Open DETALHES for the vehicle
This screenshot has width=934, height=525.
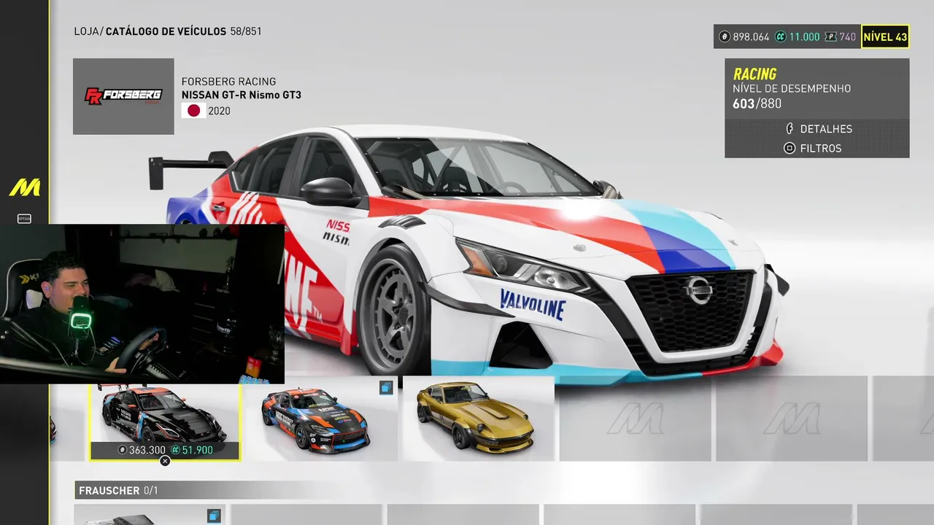817,129
